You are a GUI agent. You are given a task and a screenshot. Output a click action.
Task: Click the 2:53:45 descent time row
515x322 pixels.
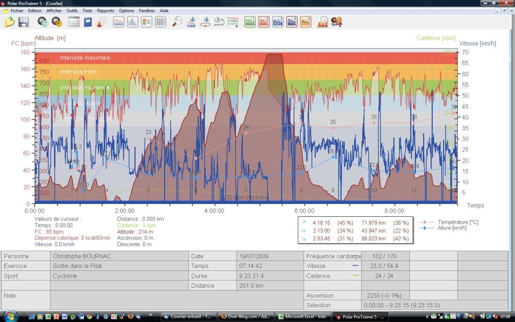355,238
